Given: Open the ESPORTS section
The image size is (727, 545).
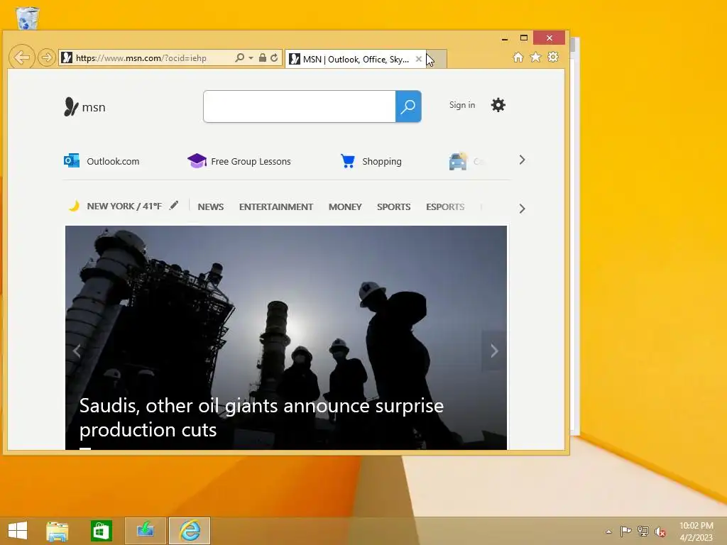Looking at the screenshot, I should point(445,207).
